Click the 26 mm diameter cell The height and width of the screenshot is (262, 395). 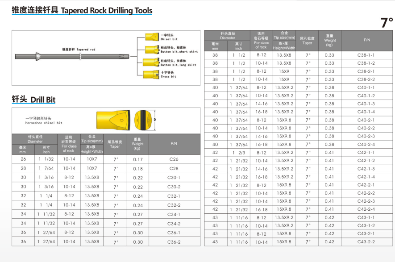click(23, 159)
